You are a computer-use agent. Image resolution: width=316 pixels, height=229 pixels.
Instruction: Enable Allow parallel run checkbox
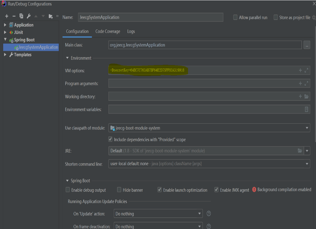pos(235,17)
